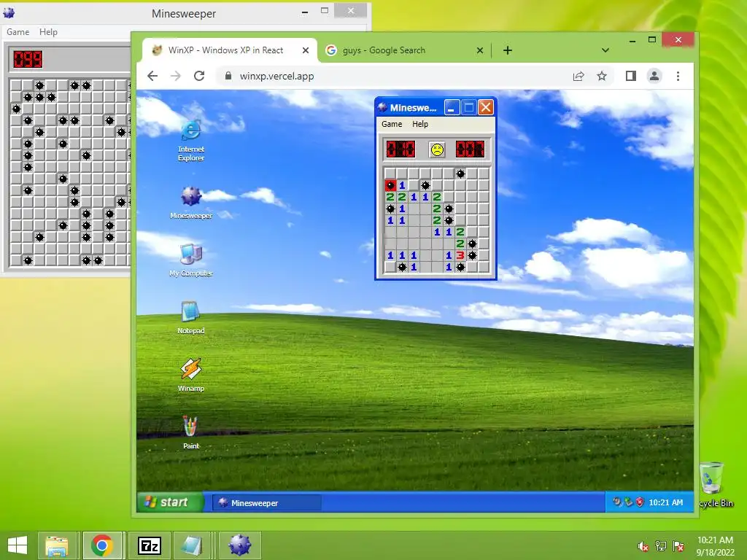Launch Winamp from the XP desktop

coord(191,376)
